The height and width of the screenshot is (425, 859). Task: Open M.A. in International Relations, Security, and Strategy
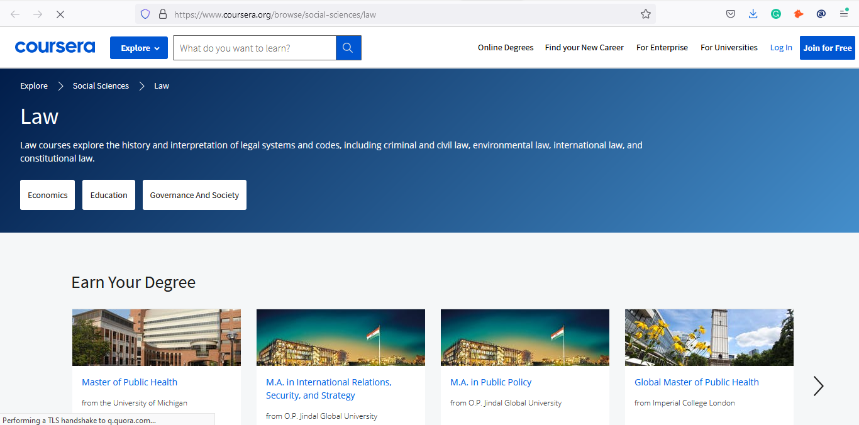point(329,389)
